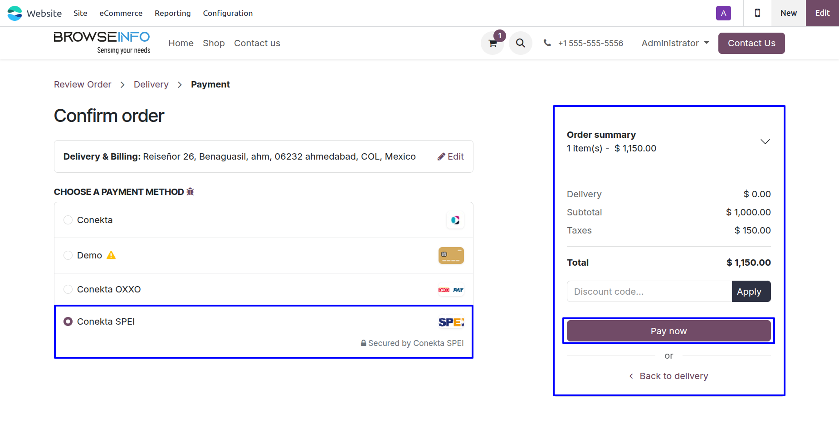Go to Shop page

(214, 43)
